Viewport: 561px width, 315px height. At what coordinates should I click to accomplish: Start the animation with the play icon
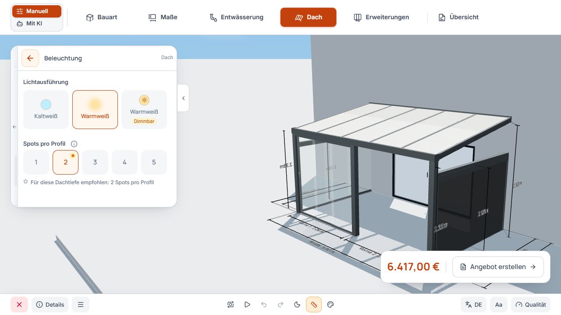point(247,304)
